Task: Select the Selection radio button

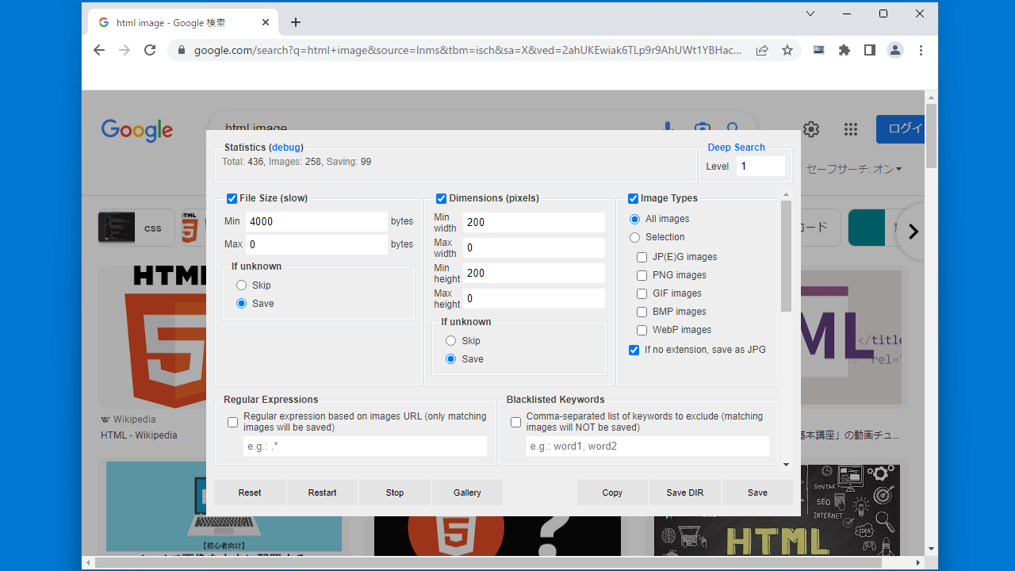Action: click(634, 237)
